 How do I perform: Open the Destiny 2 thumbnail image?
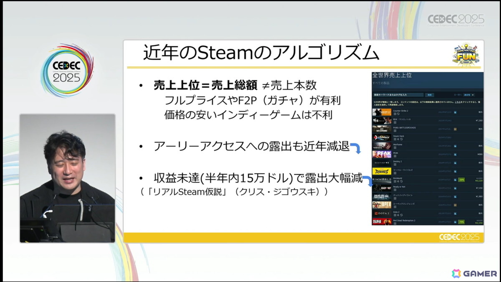[382, 163]
